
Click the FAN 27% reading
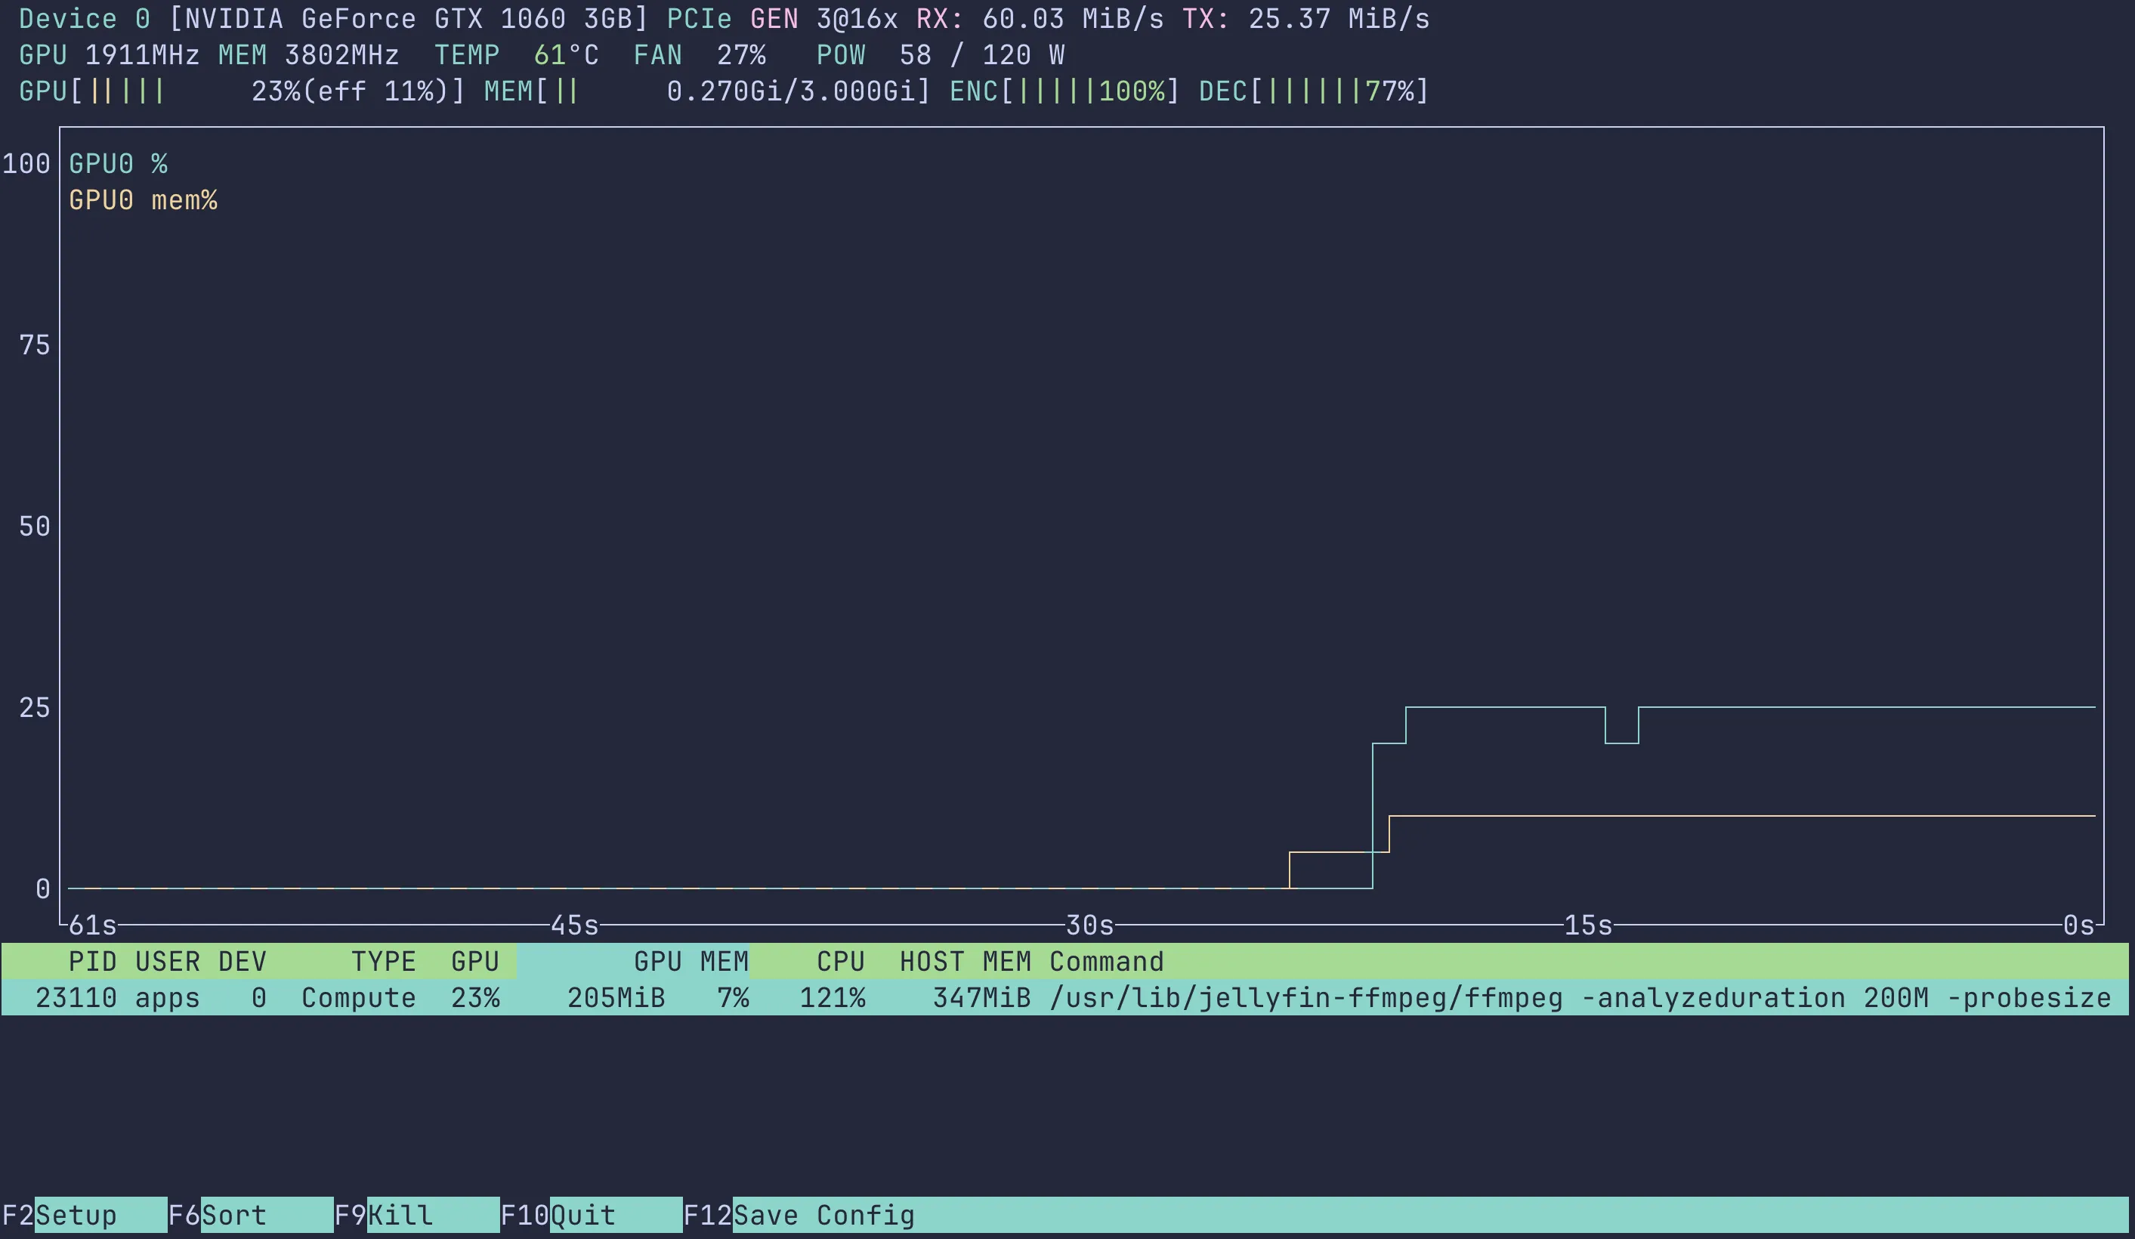(x=699, y=55)
